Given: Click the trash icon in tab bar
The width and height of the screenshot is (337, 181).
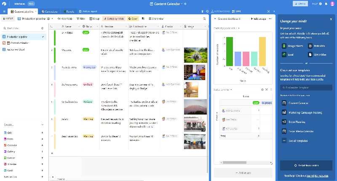Looking at the screenshot, I should [x=202, y=11].
